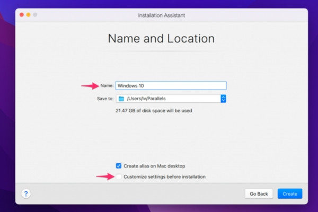Open the /Users/lv/Parallels location dropdown

[x=171, y=99]
